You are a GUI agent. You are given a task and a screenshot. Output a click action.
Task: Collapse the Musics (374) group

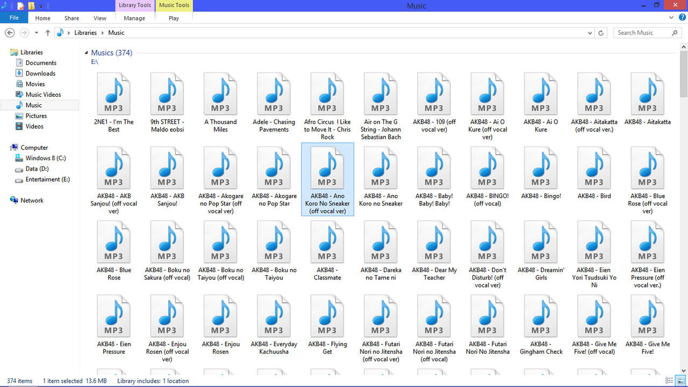(86, 53)
